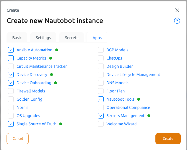This screenshot has width=187, height=150.
Task: Open the Secrets tab
Action: click(x=71, y=38)
